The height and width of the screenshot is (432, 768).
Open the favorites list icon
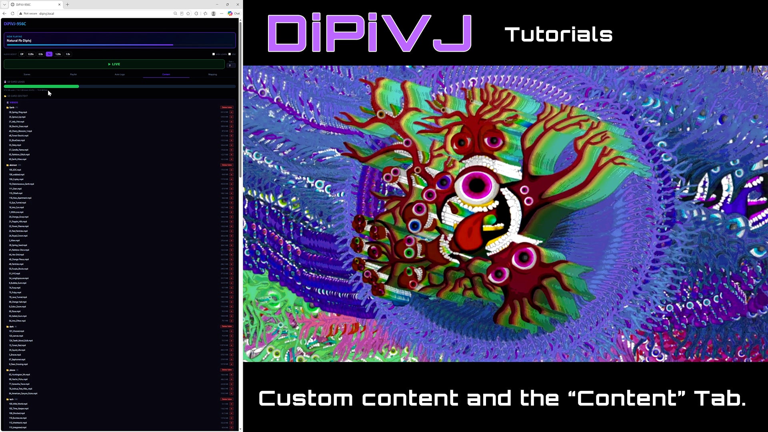pyautogui.click(x=205, y=13)
